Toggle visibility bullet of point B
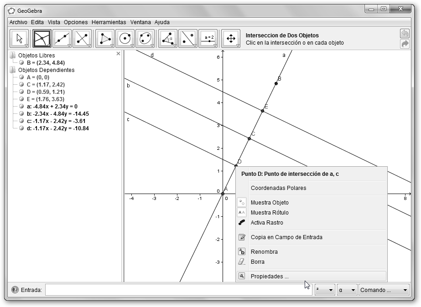 (21, 63)
